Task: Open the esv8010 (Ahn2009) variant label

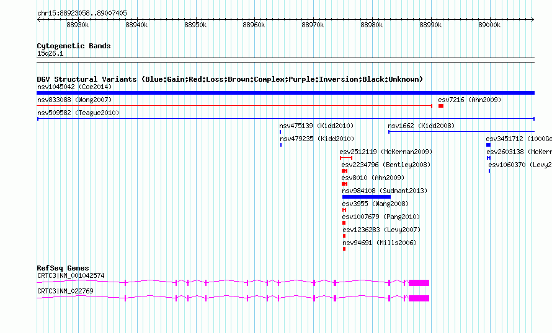Action: tap(373, 178)
